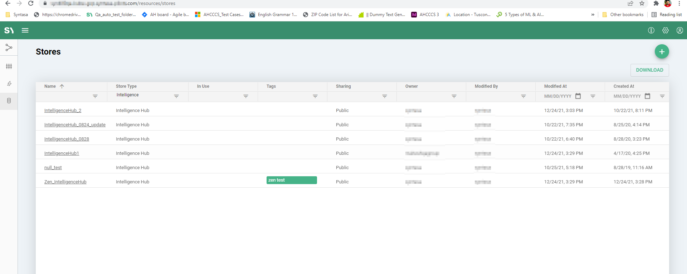Open filter menu for Store Type column

[x=176, y=96]
